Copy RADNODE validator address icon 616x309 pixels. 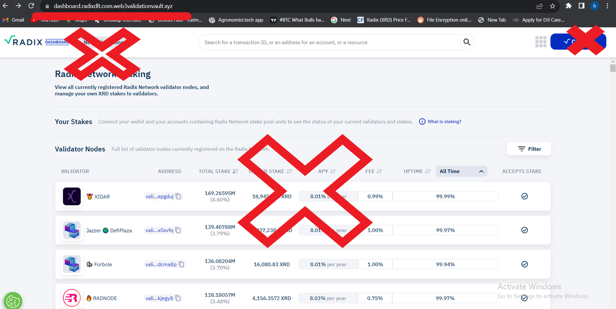[x=178, y=298]
